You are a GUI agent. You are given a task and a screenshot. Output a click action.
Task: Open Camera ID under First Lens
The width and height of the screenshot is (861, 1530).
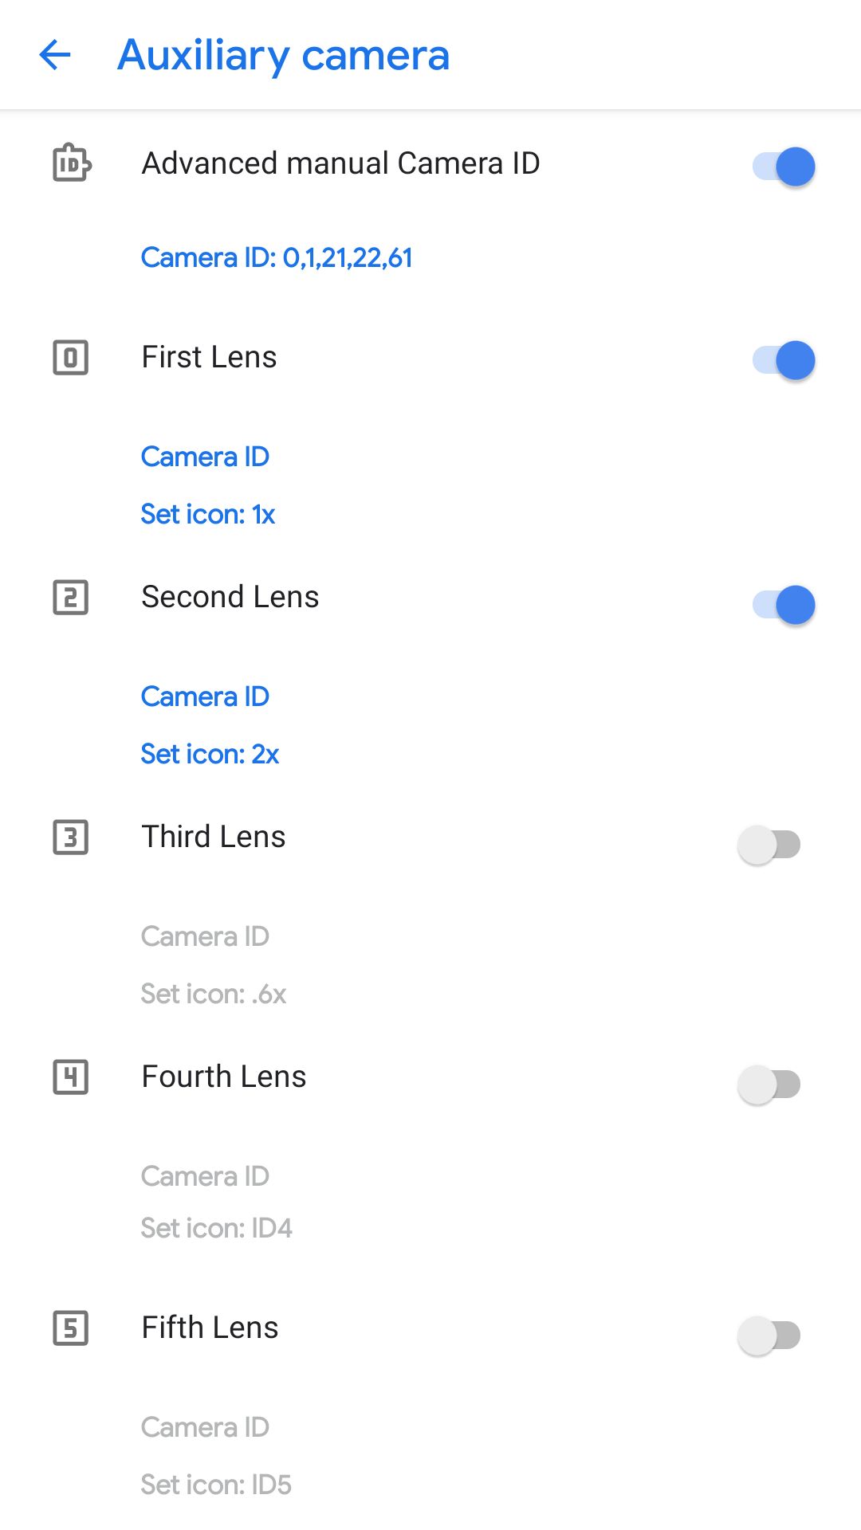[x=205, y=457]
